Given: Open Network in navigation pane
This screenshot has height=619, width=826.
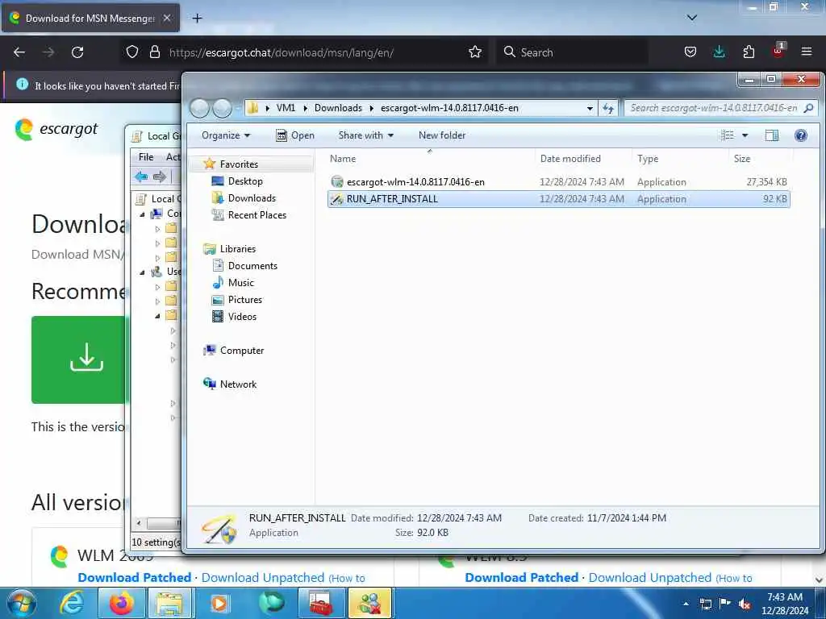Looking at the screenshot, I should (238, 384).
